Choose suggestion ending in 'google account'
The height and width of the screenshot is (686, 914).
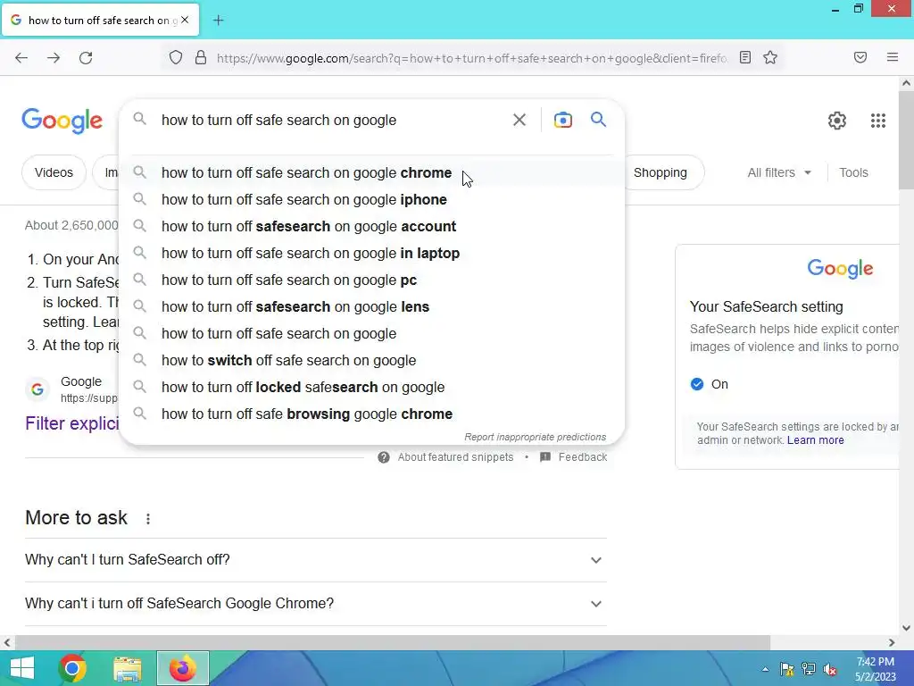pos(372,226)
